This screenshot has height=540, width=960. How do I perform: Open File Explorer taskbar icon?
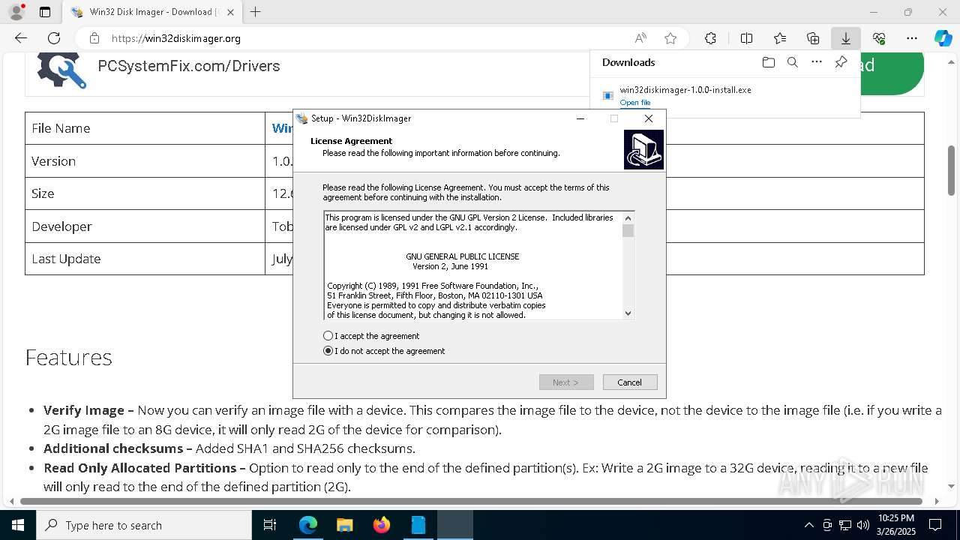click(x=345, y=525)
